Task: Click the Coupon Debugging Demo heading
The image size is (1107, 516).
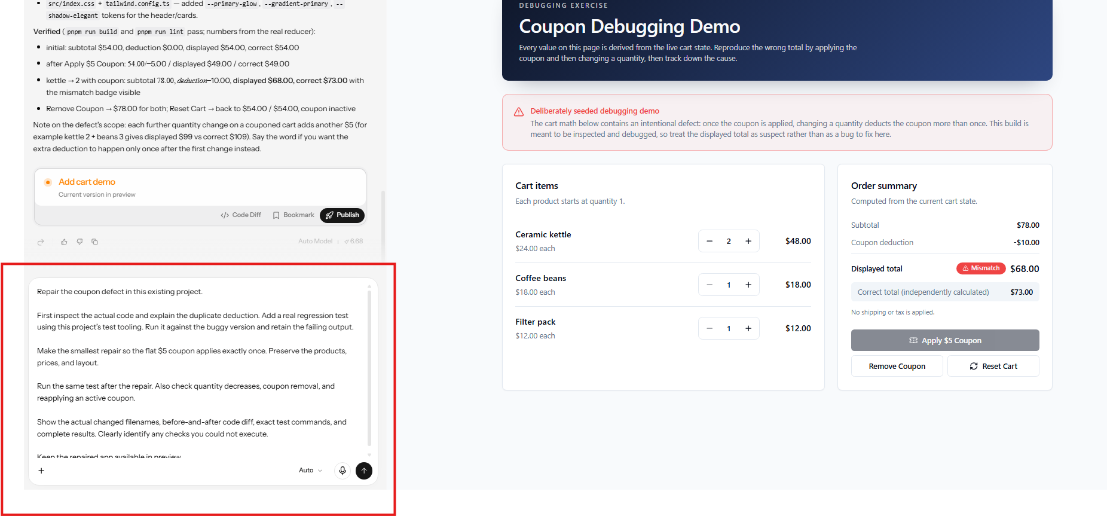Action: (x=629, y=26)
